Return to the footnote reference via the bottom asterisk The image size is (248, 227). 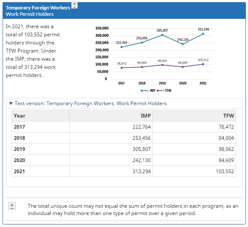pyautogui.click(x=12, y=206)
